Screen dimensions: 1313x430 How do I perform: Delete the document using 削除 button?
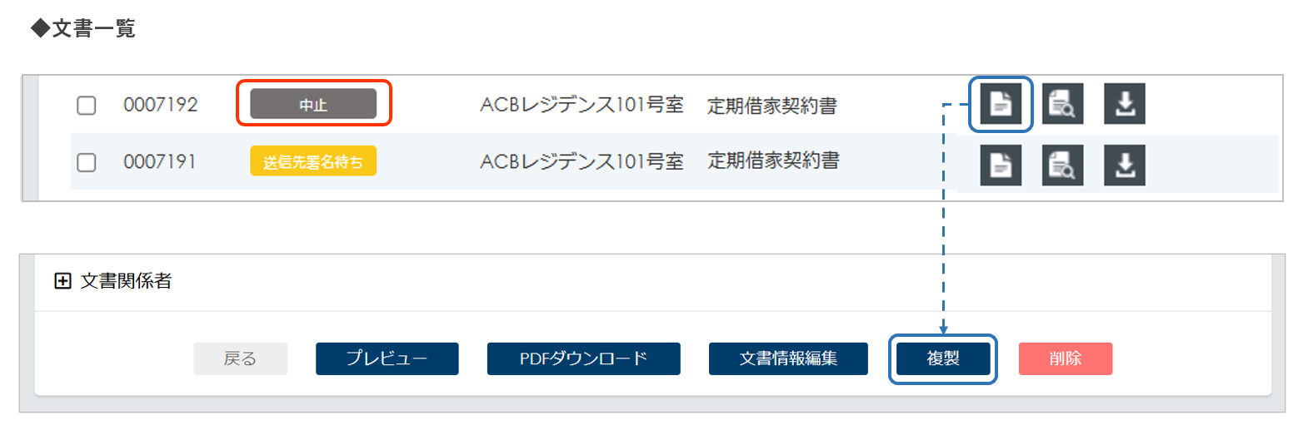(1065, 358)
